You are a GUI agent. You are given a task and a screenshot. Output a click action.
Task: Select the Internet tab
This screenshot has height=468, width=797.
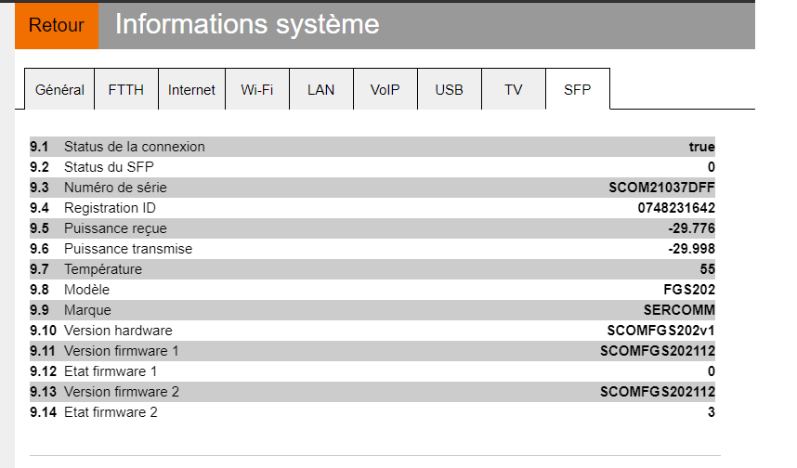tap(191, 90)
